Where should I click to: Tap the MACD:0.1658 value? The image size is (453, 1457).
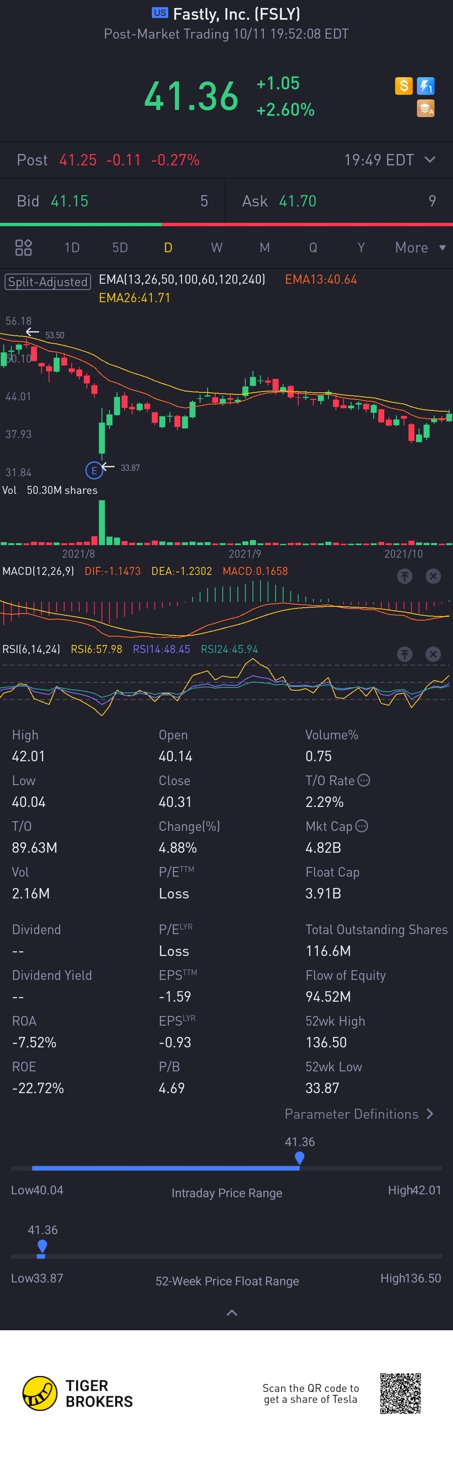click(255, 571)
